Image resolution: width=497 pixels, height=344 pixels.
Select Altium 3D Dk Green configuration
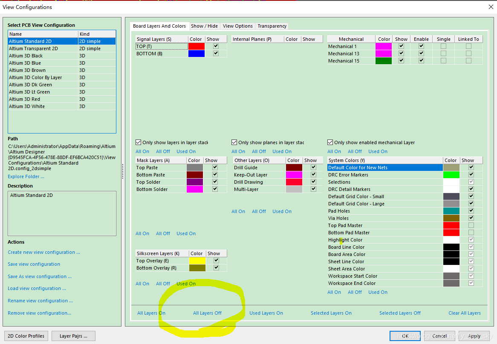click(x=62, y=85)
